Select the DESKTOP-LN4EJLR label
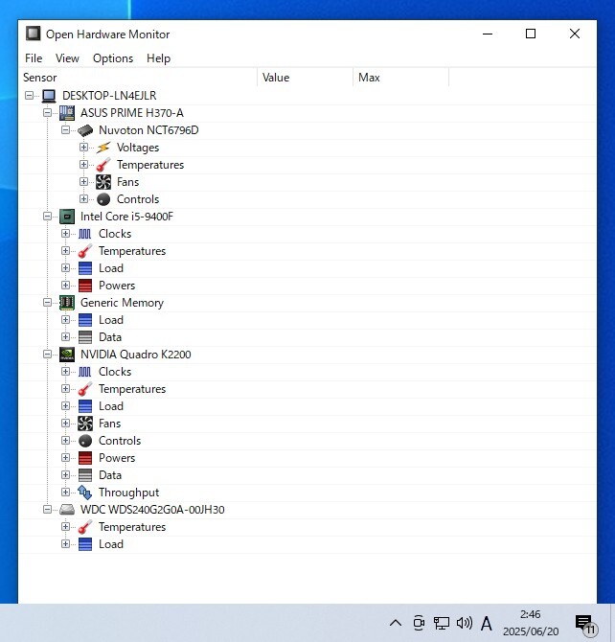 point(109,96)
